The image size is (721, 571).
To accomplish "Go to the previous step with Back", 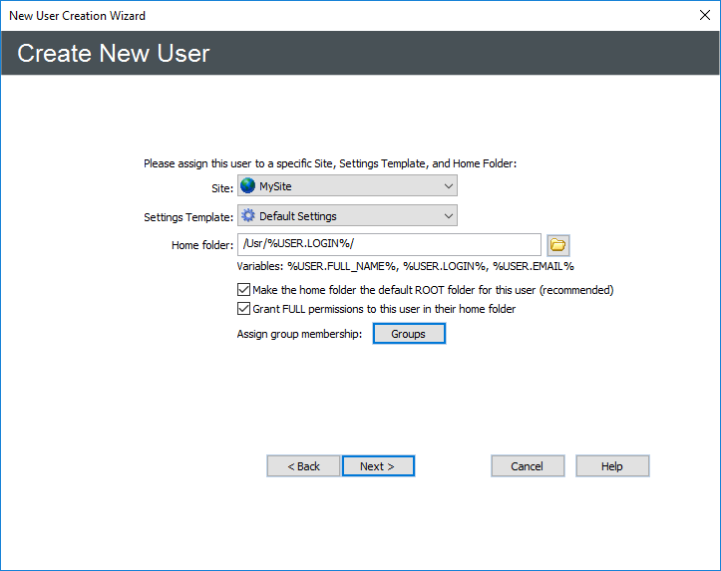I will point(303,466).
